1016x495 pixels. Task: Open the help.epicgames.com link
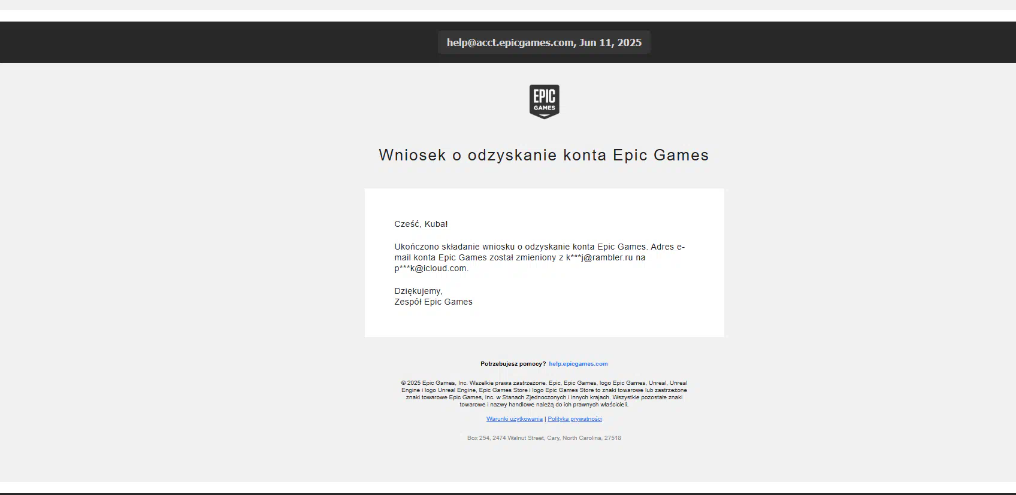[578, 364]
